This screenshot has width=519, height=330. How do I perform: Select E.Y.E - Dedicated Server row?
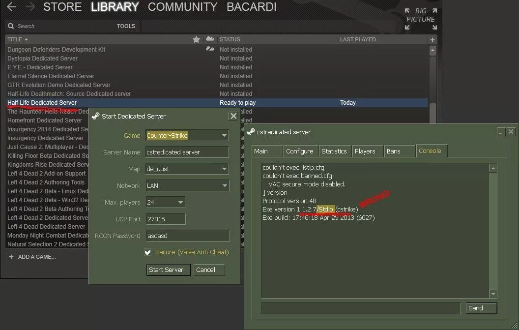217,67
